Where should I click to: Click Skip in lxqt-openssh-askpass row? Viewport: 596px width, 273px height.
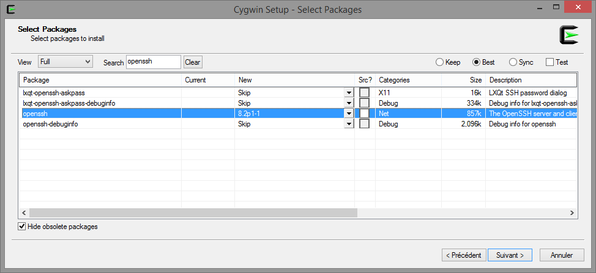244,92
